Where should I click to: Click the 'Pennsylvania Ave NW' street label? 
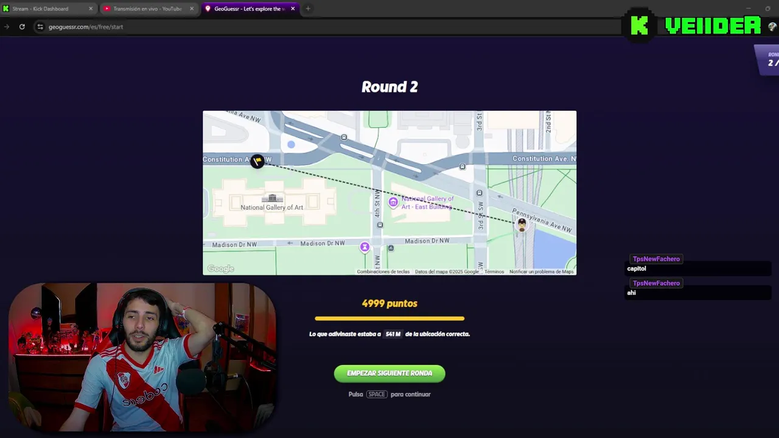coord(542,220)
